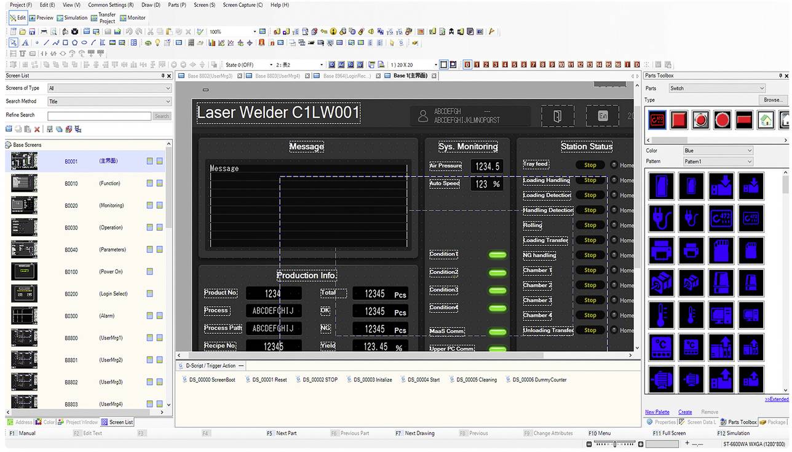Click the Create link
The image size is (792, 452).
tap(685, 412)
